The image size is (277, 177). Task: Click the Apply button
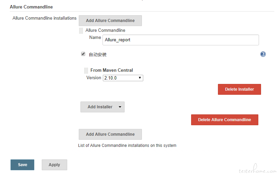point(54,165)
